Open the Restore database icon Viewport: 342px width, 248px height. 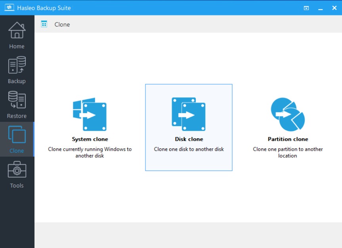[17, 100]
